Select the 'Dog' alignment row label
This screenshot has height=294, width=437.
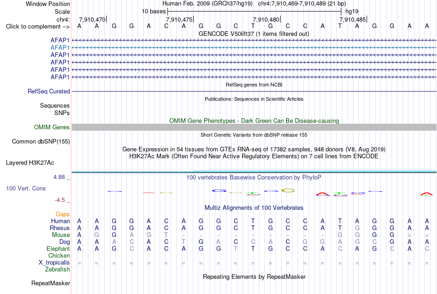pyautogui.click(x=64, y=242)
